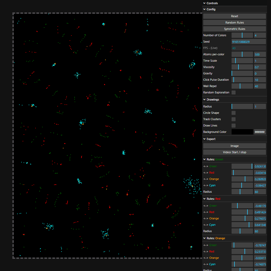Click Green rules Radius value 80
Screen dimensions: 271x271
coord(260,192)
